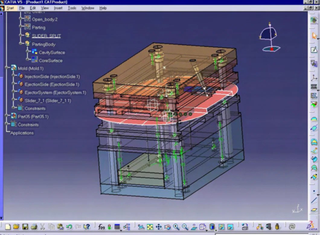
Task: Print using the printer icon
Action: [34, 227]
